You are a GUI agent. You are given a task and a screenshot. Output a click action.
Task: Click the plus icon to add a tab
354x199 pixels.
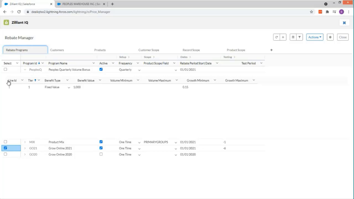(271, 50)
